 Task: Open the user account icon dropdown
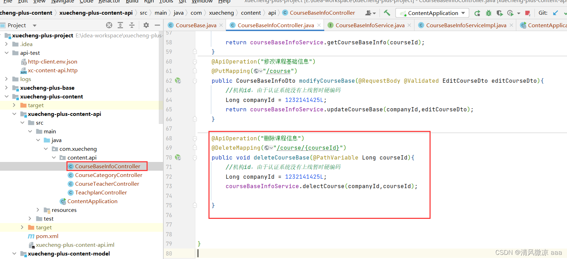(370, 13)
